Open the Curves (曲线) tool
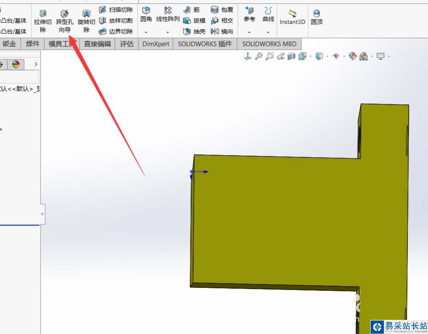428x334 pixels. (x=268, y=15)
